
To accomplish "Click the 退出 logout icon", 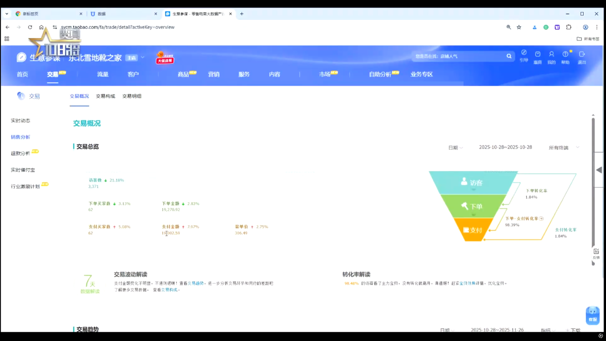I will (x=582, y=54).
